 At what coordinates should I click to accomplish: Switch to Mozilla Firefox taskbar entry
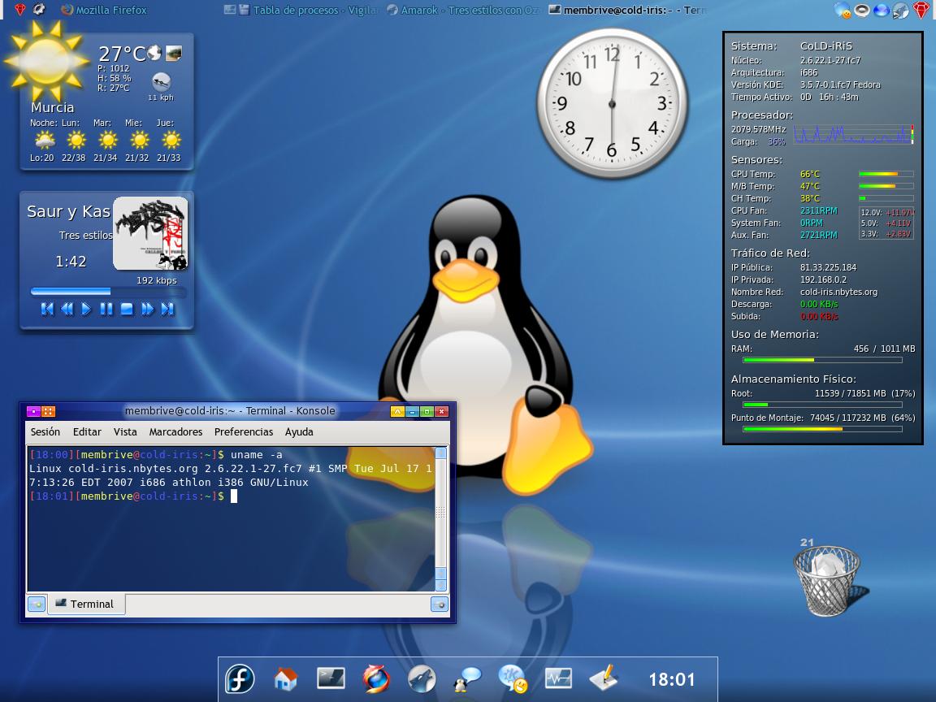tap(105, 10)
